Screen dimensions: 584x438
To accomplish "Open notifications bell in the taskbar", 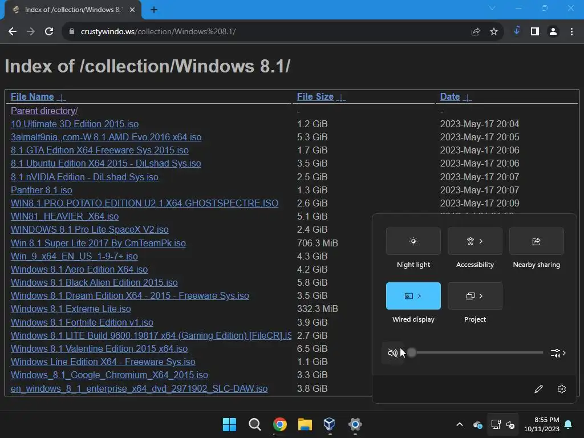I will (569, 424).
